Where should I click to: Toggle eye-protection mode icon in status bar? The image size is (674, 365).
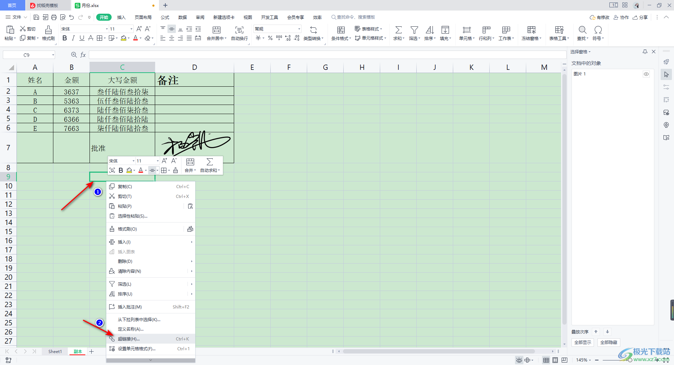point(519,360)
